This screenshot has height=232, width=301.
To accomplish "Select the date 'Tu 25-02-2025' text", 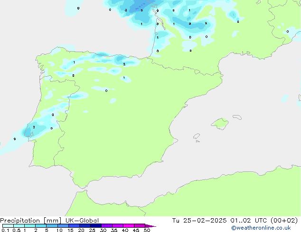I will [x=199, y=221].
